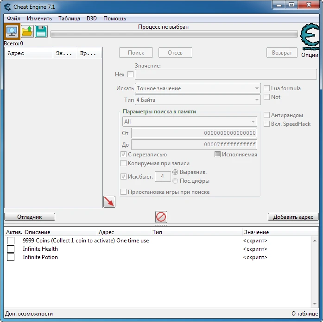Click the Возврат button

pos(282,53)
